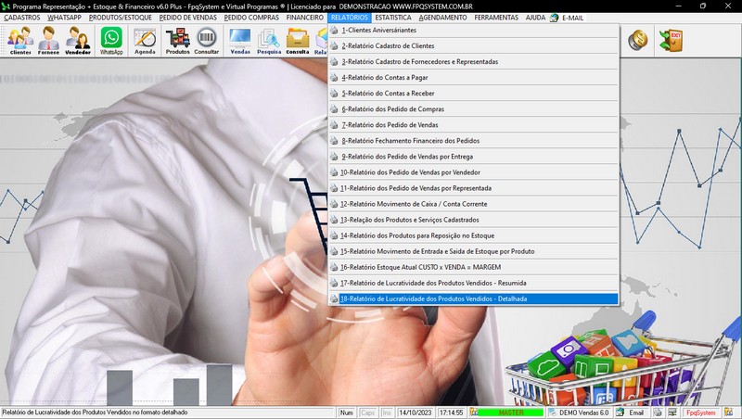This screenshot has width=742, height=419.
Task: Select 4-Relatório do Contas a Pagar
Action: [473, 78]
